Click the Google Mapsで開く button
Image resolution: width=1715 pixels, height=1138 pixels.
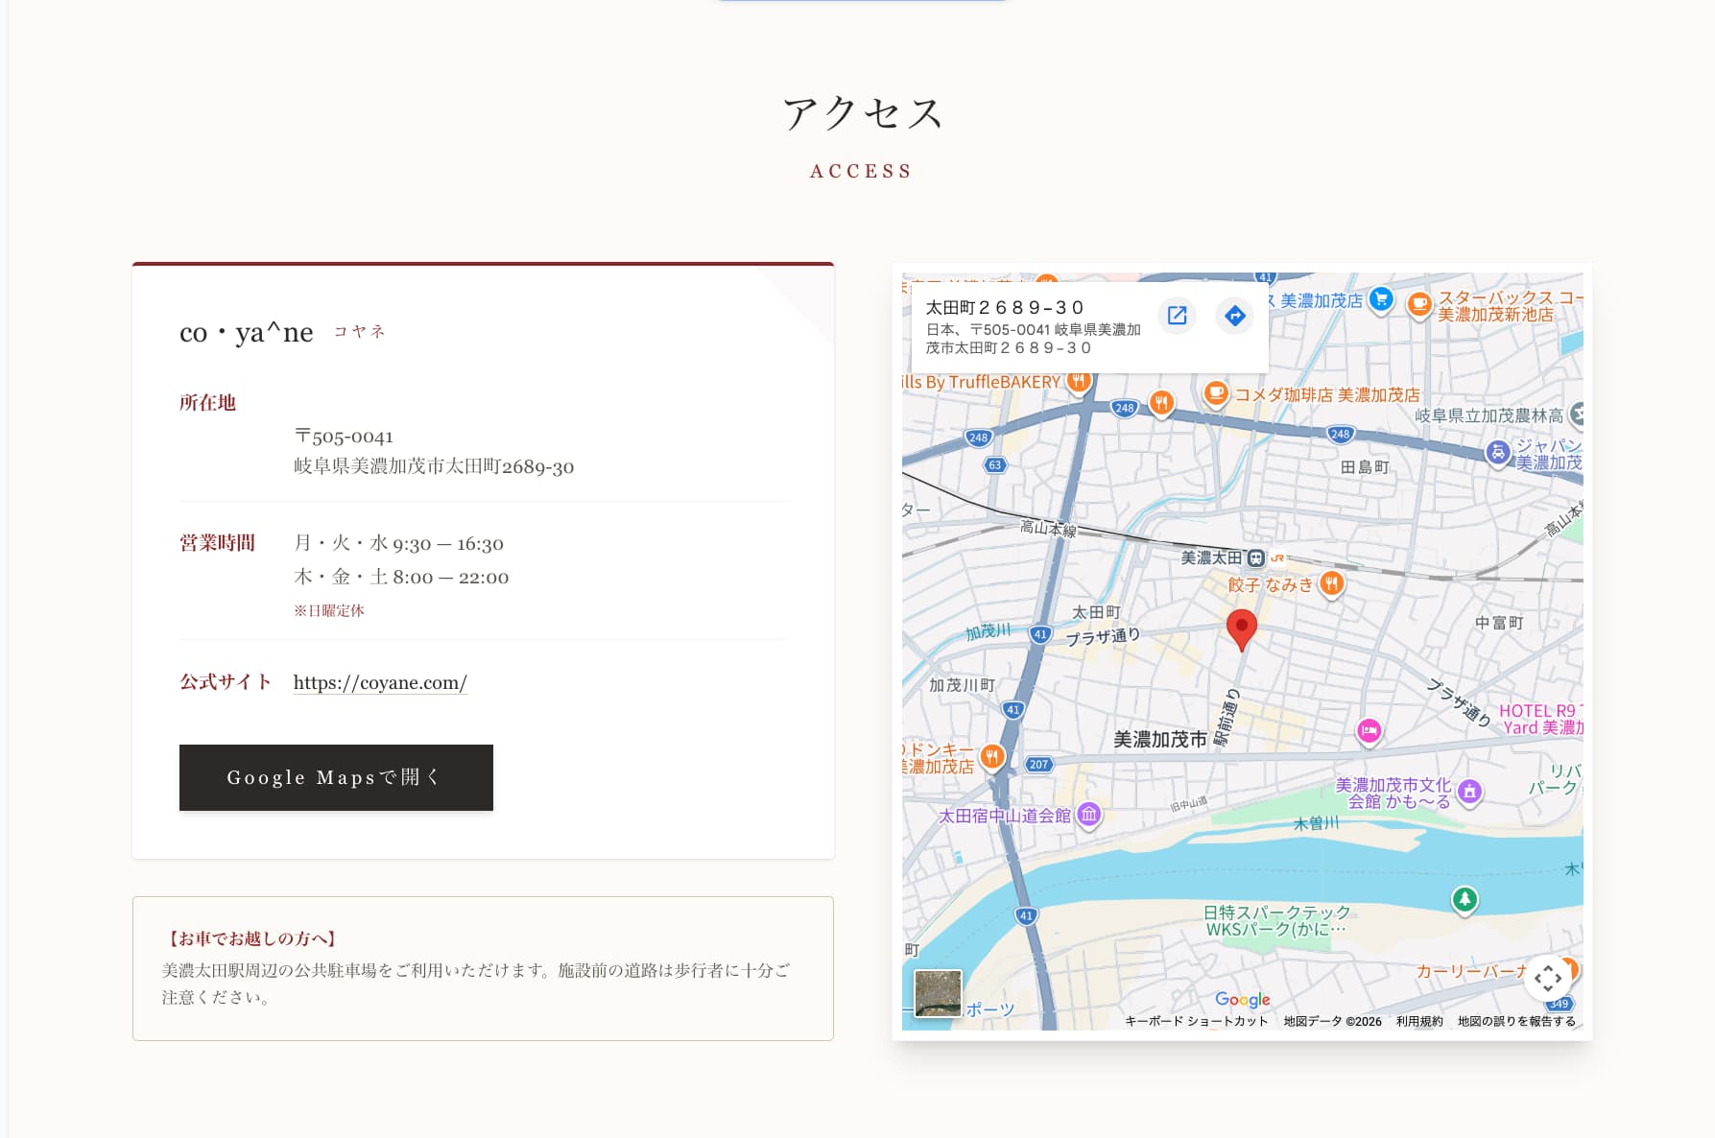tap(336, 777)
